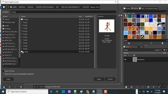Click the new layer group icon

(132, 87)
